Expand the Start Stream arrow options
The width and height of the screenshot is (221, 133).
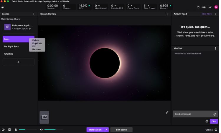(x=106, y=130)
